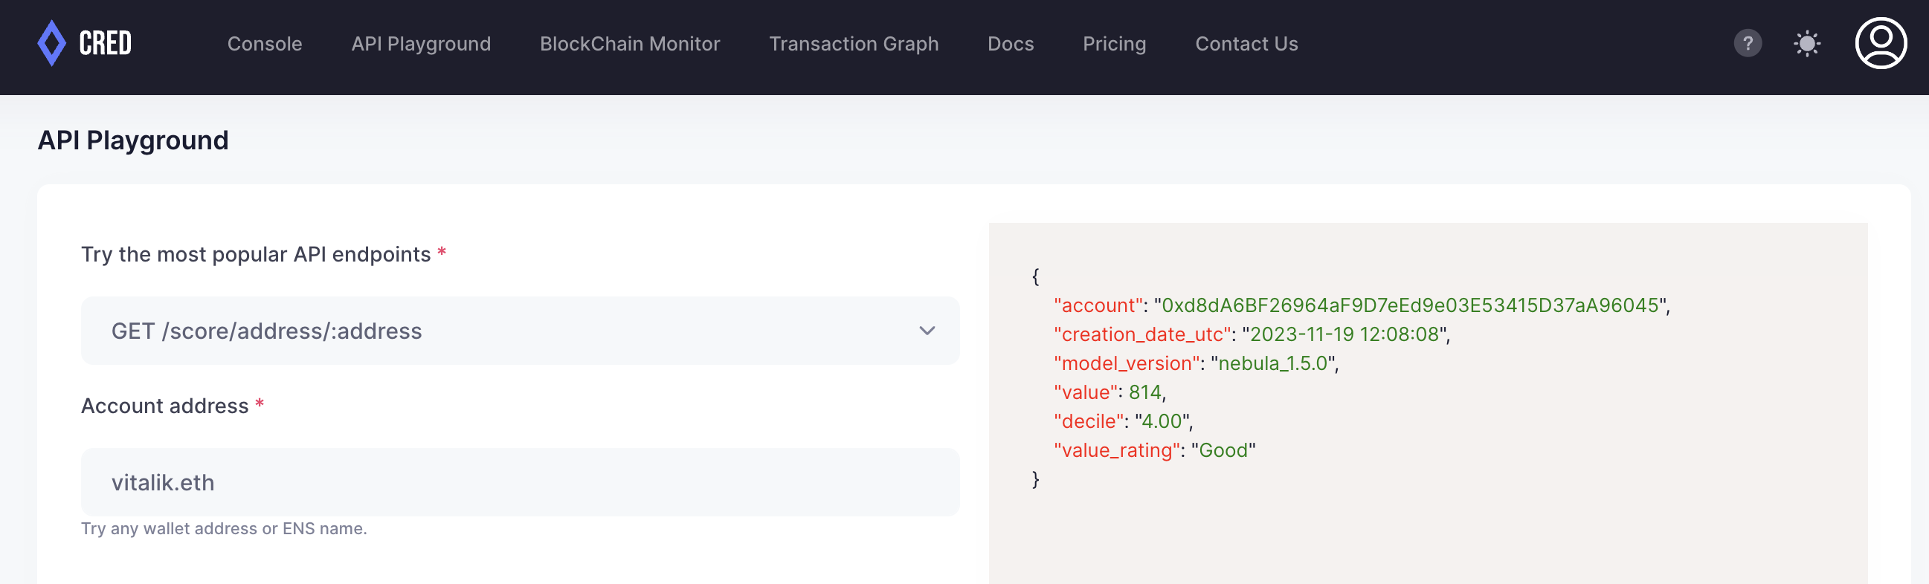Navigate to Transaction Graph
Viewport: 1929px width, 584px height.
[853, 44]
